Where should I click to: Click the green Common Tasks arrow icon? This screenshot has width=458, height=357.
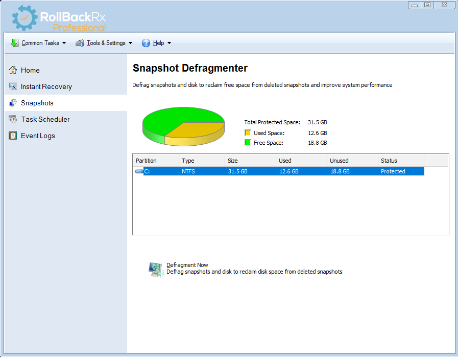click(15, 43)
